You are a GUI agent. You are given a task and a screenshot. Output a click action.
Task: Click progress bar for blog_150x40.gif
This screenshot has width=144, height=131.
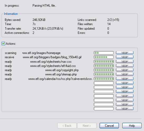(104, 57)
